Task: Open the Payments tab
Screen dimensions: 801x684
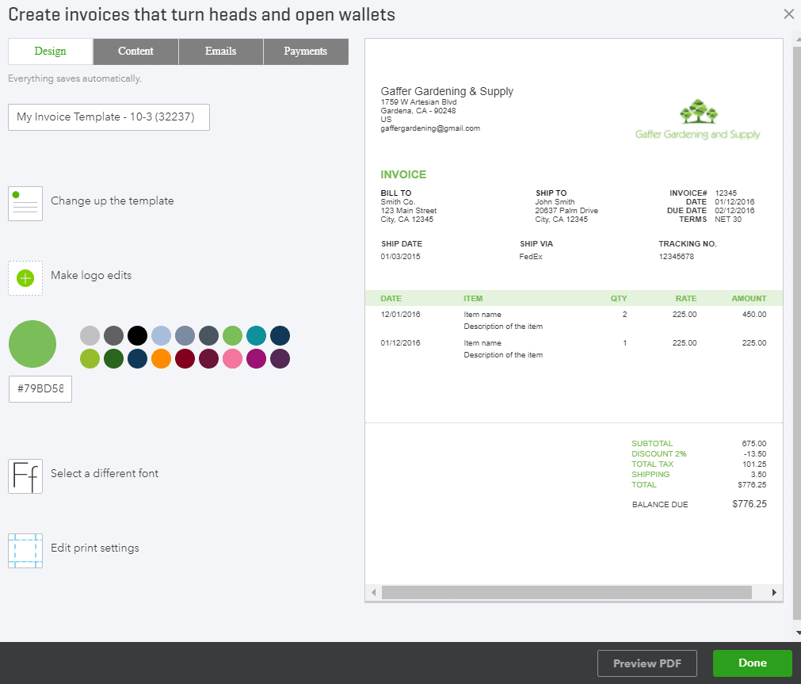Action: pos(306,51)
